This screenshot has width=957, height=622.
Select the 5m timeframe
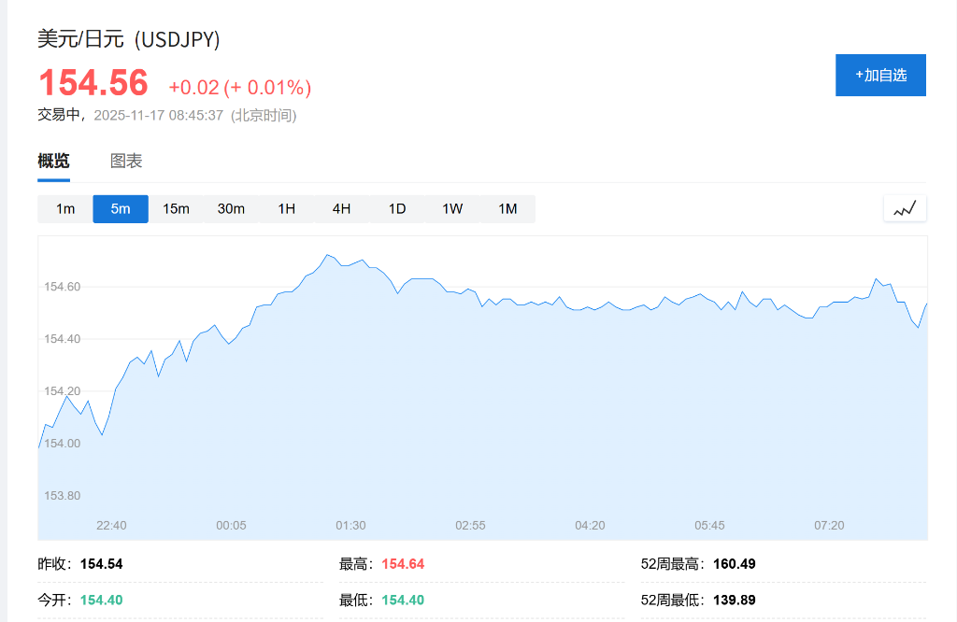(121, 209)
